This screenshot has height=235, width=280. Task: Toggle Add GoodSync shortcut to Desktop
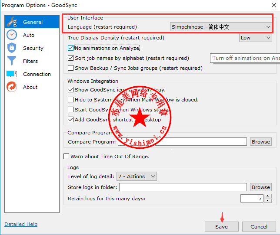click(70, 120)
